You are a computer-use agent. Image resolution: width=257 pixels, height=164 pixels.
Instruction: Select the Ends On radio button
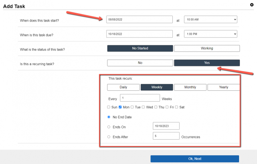109,127
